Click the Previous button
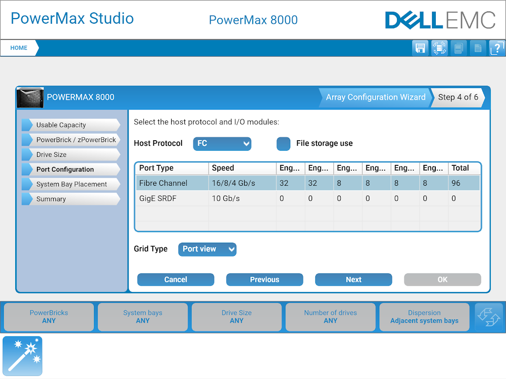 click(x=265, y=280)
